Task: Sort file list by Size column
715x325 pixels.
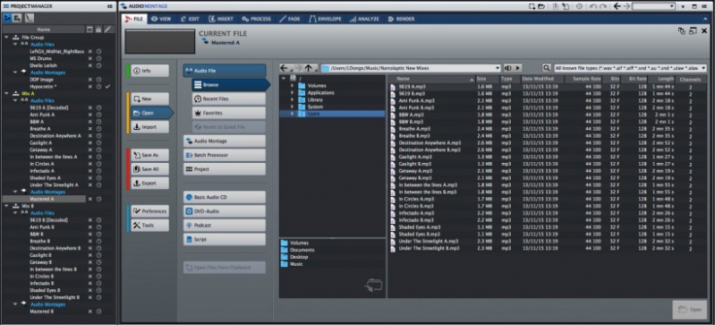Action: (487, 79)
